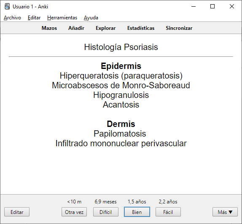Click the Hiperqueratosis (paraqueratosis) line
This screenshot has height=224, width=242.
pyautogui.click(x=121, y=76)
